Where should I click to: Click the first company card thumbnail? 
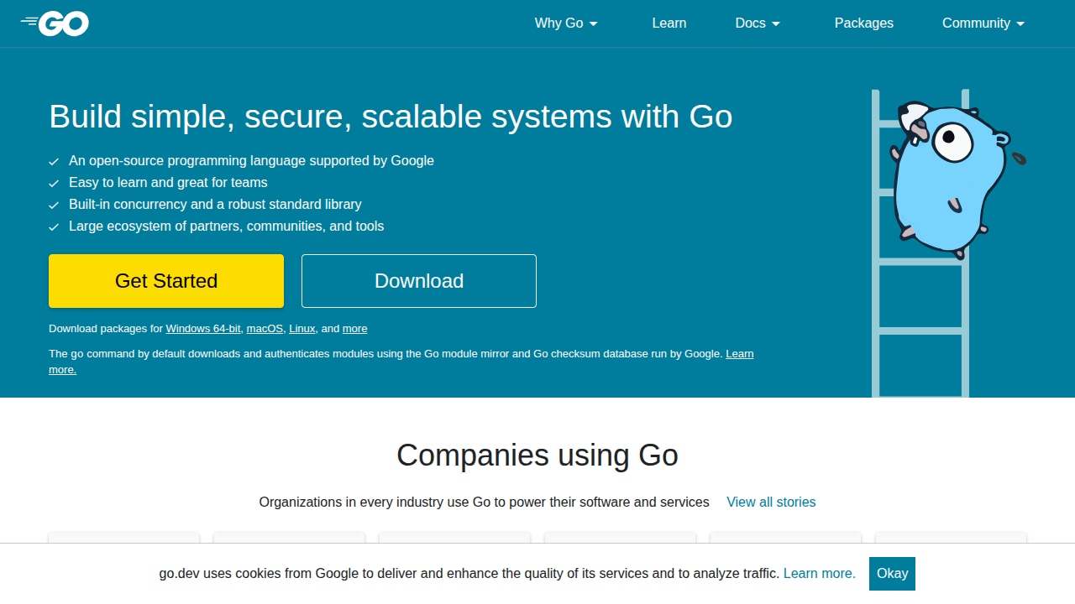click(x=124, y=538)
